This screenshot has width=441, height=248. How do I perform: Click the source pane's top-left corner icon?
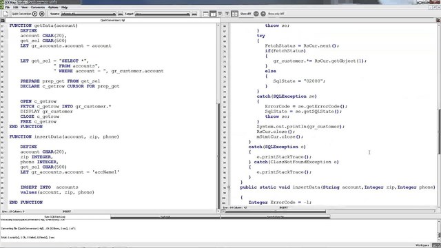pyautogui.click(x=3, y=20)
